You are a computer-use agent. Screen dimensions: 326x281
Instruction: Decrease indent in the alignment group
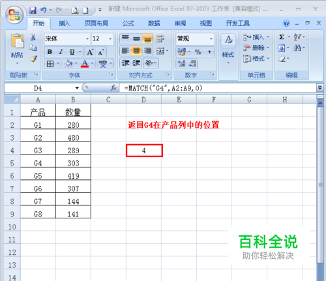pos(125,63)
